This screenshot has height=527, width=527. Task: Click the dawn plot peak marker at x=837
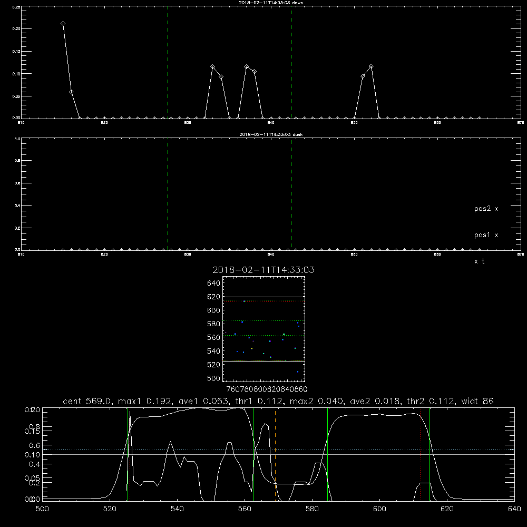point(246,67)
